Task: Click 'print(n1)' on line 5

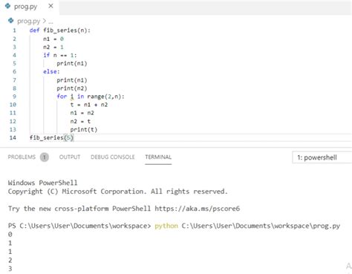Action: pyautogui.click(x=72, y=64)
